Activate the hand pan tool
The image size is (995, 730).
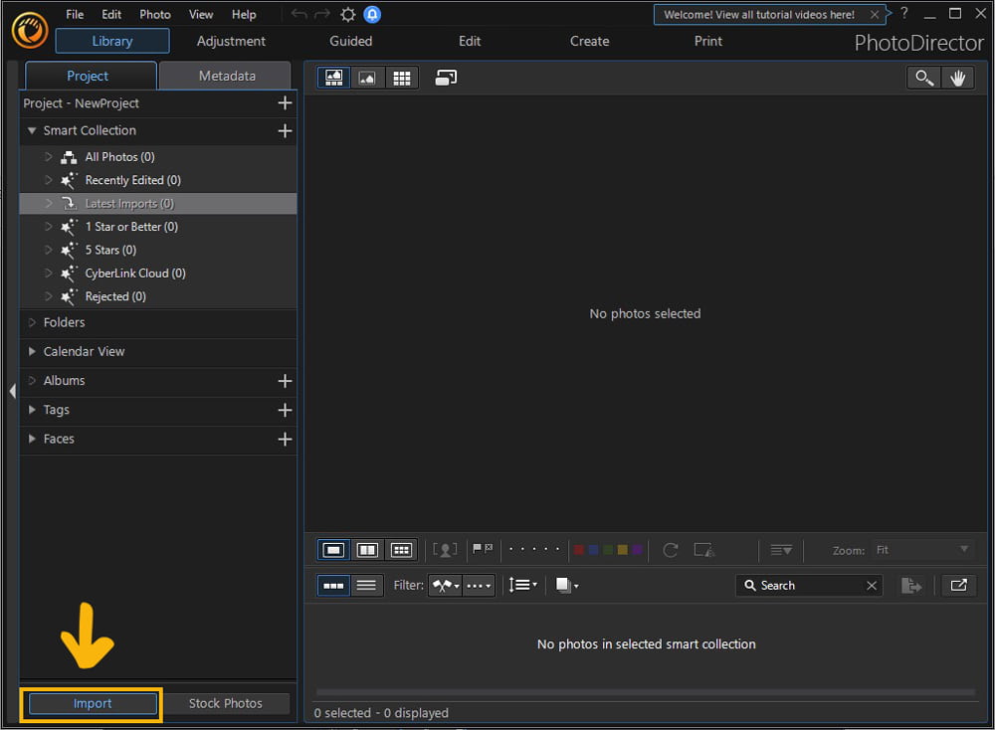pyautogui.click(x=957, y=78)
